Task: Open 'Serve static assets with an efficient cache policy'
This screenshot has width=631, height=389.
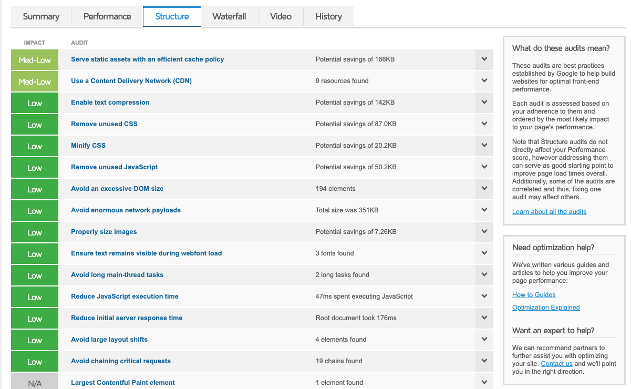Action: [148, 59]
